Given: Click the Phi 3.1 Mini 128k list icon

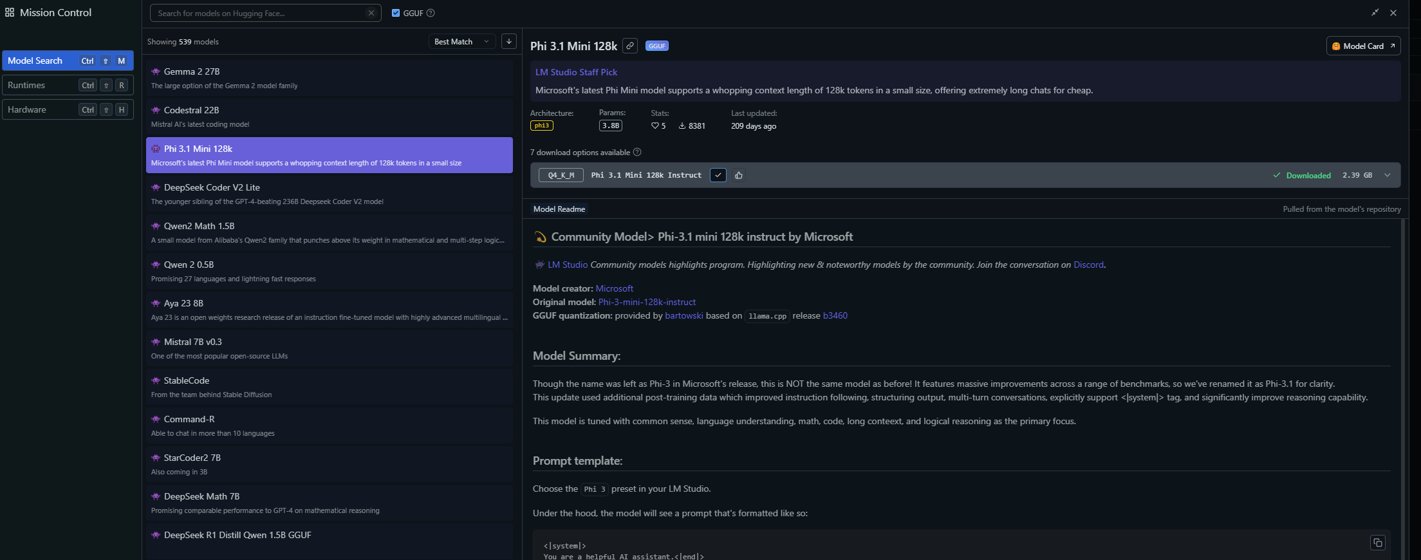Looking at the screenshot, I should 156,149.
